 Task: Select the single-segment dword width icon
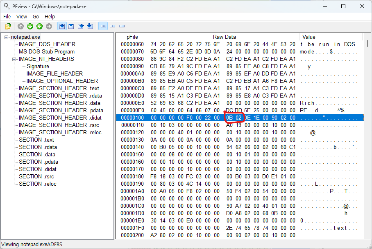[x=122, y=26]
